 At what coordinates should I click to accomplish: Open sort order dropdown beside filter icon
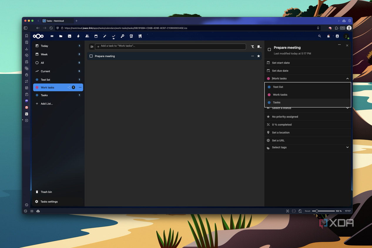click(x=259, y=47)
